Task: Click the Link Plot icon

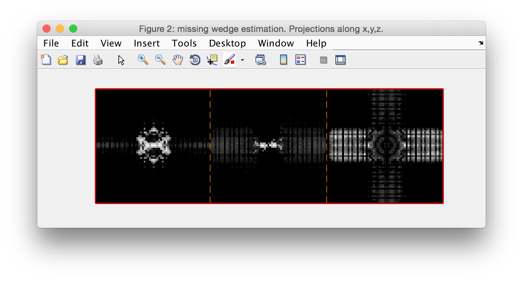Action: click(261, 60)
